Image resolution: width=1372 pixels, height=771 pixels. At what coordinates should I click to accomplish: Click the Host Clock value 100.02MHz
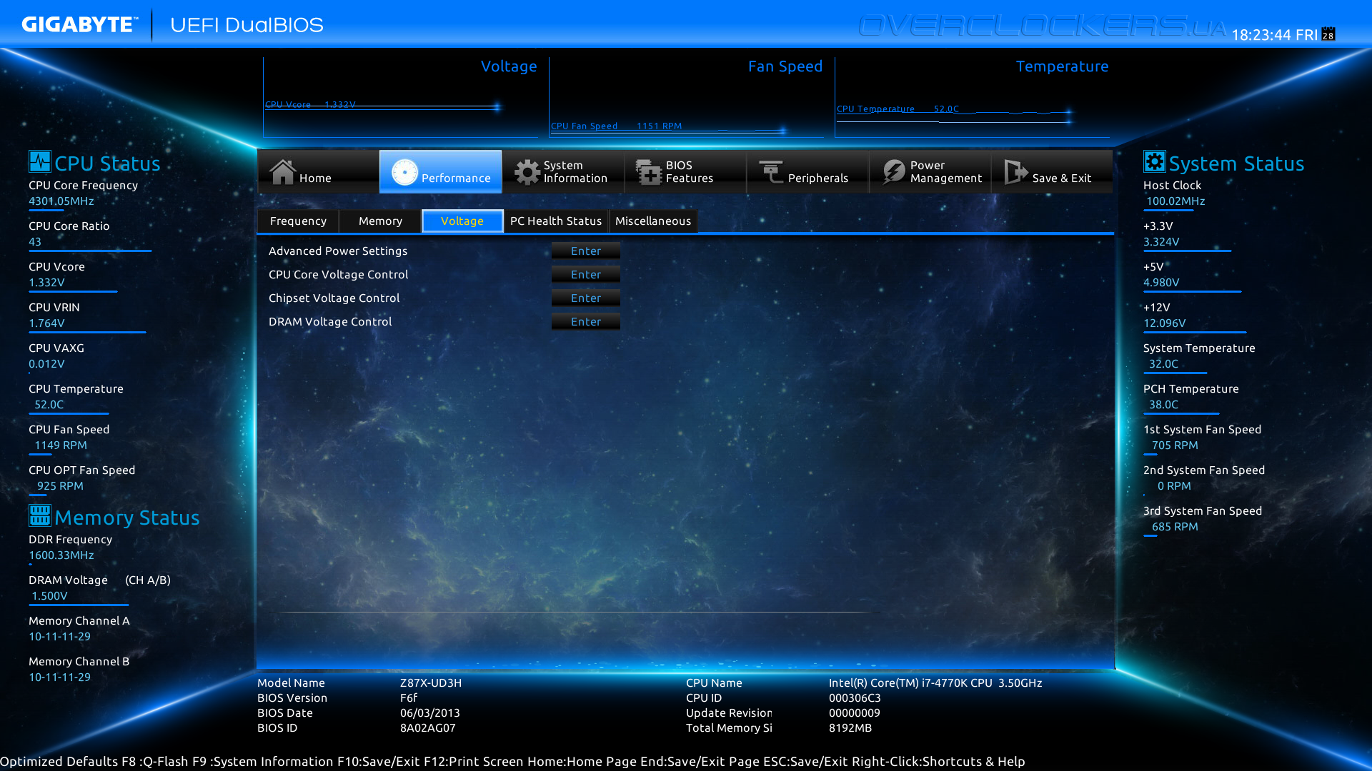tap(1175, 201)
